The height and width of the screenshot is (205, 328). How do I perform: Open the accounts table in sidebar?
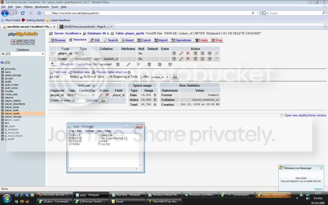pyautogui.click(x=10, y=69)
